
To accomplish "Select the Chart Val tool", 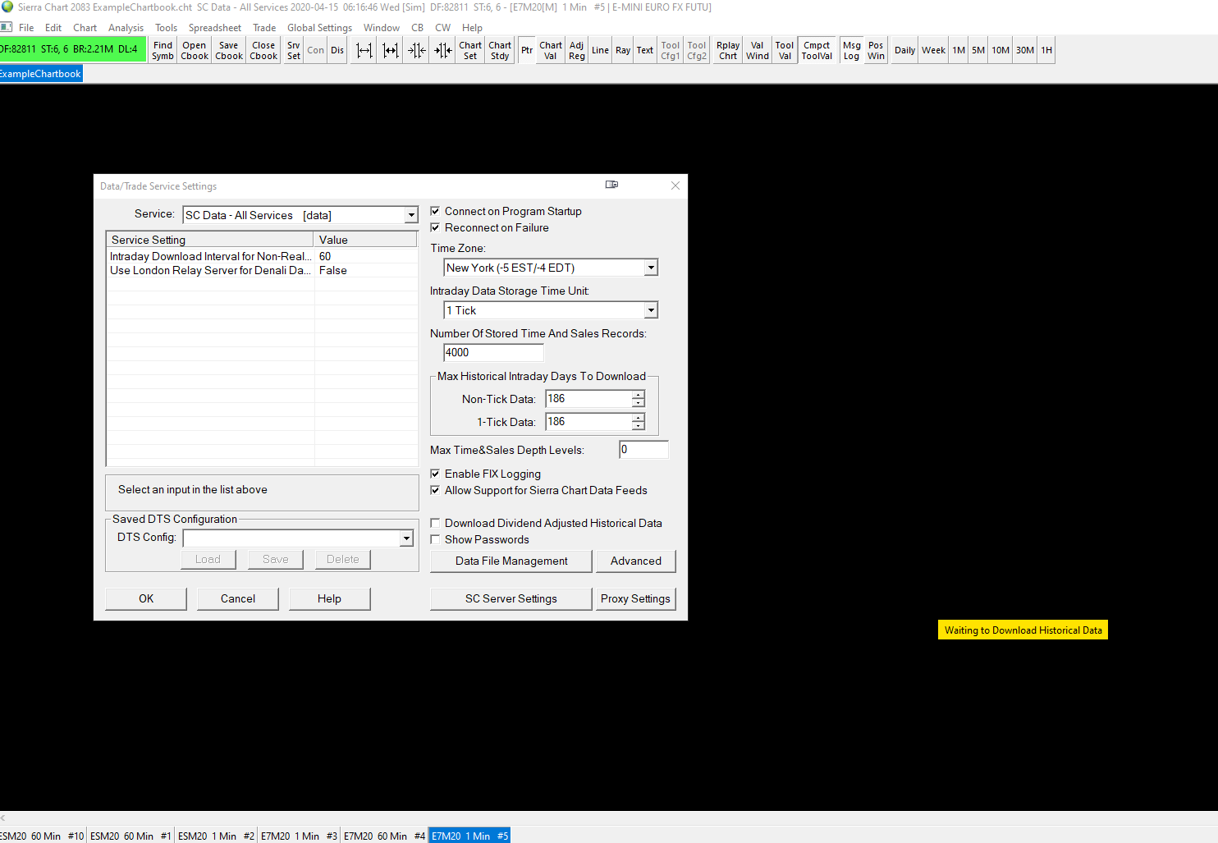I will coord(551,51).
